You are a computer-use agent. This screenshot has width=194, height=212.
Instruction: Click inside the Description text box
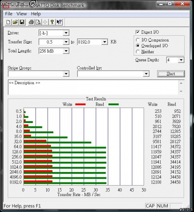[93, 87]
